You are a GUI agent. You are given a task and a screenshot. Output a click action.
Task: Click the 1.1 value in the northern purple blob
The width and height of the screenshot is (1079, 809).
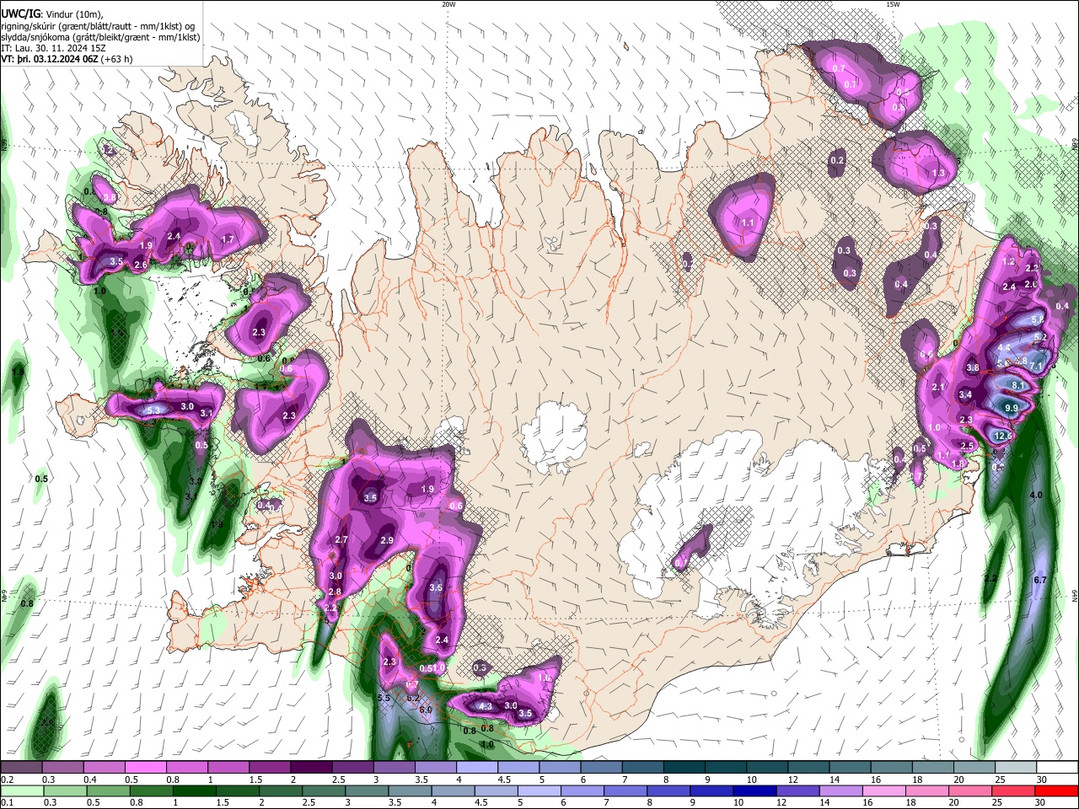pos(748,222)
